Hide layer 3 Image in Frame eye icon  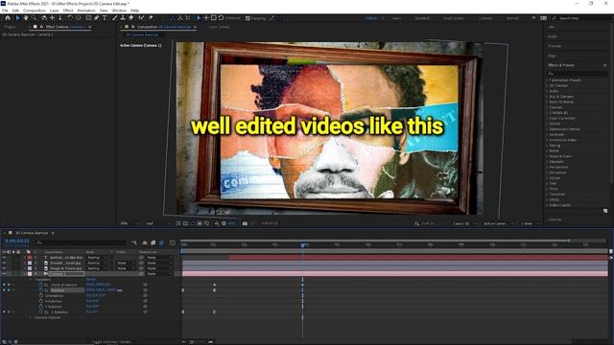tap(4, 268)
